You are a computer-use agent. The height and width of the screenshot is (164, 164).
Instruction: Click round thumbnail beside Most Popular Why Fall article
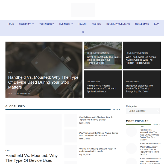coord(131,148)
